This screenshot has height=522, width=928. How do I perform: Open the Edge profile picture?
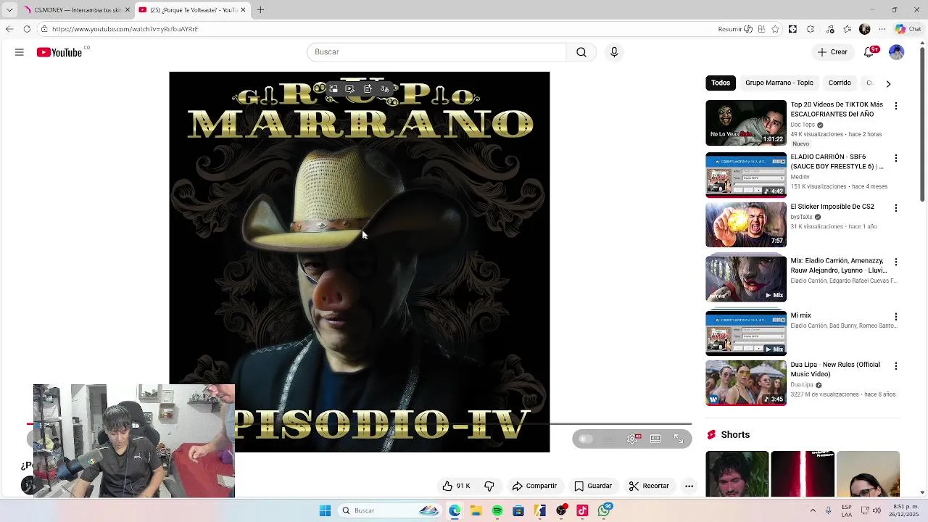point(864,29)
